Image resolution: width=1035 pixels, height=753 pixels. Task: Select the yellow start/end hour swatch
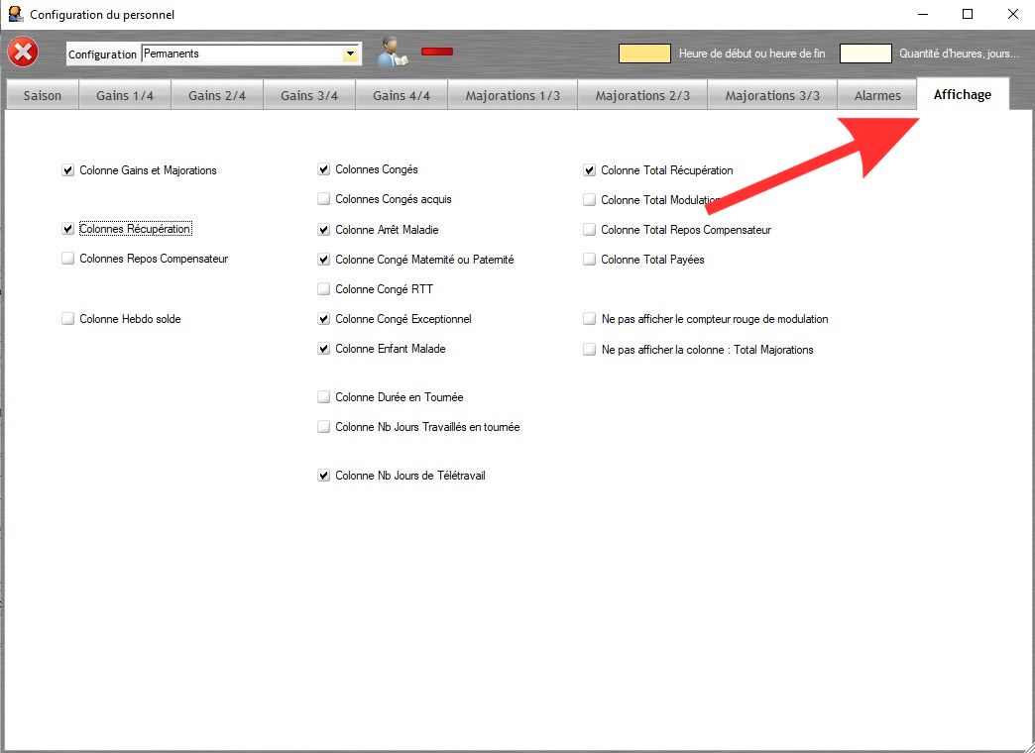644,54
